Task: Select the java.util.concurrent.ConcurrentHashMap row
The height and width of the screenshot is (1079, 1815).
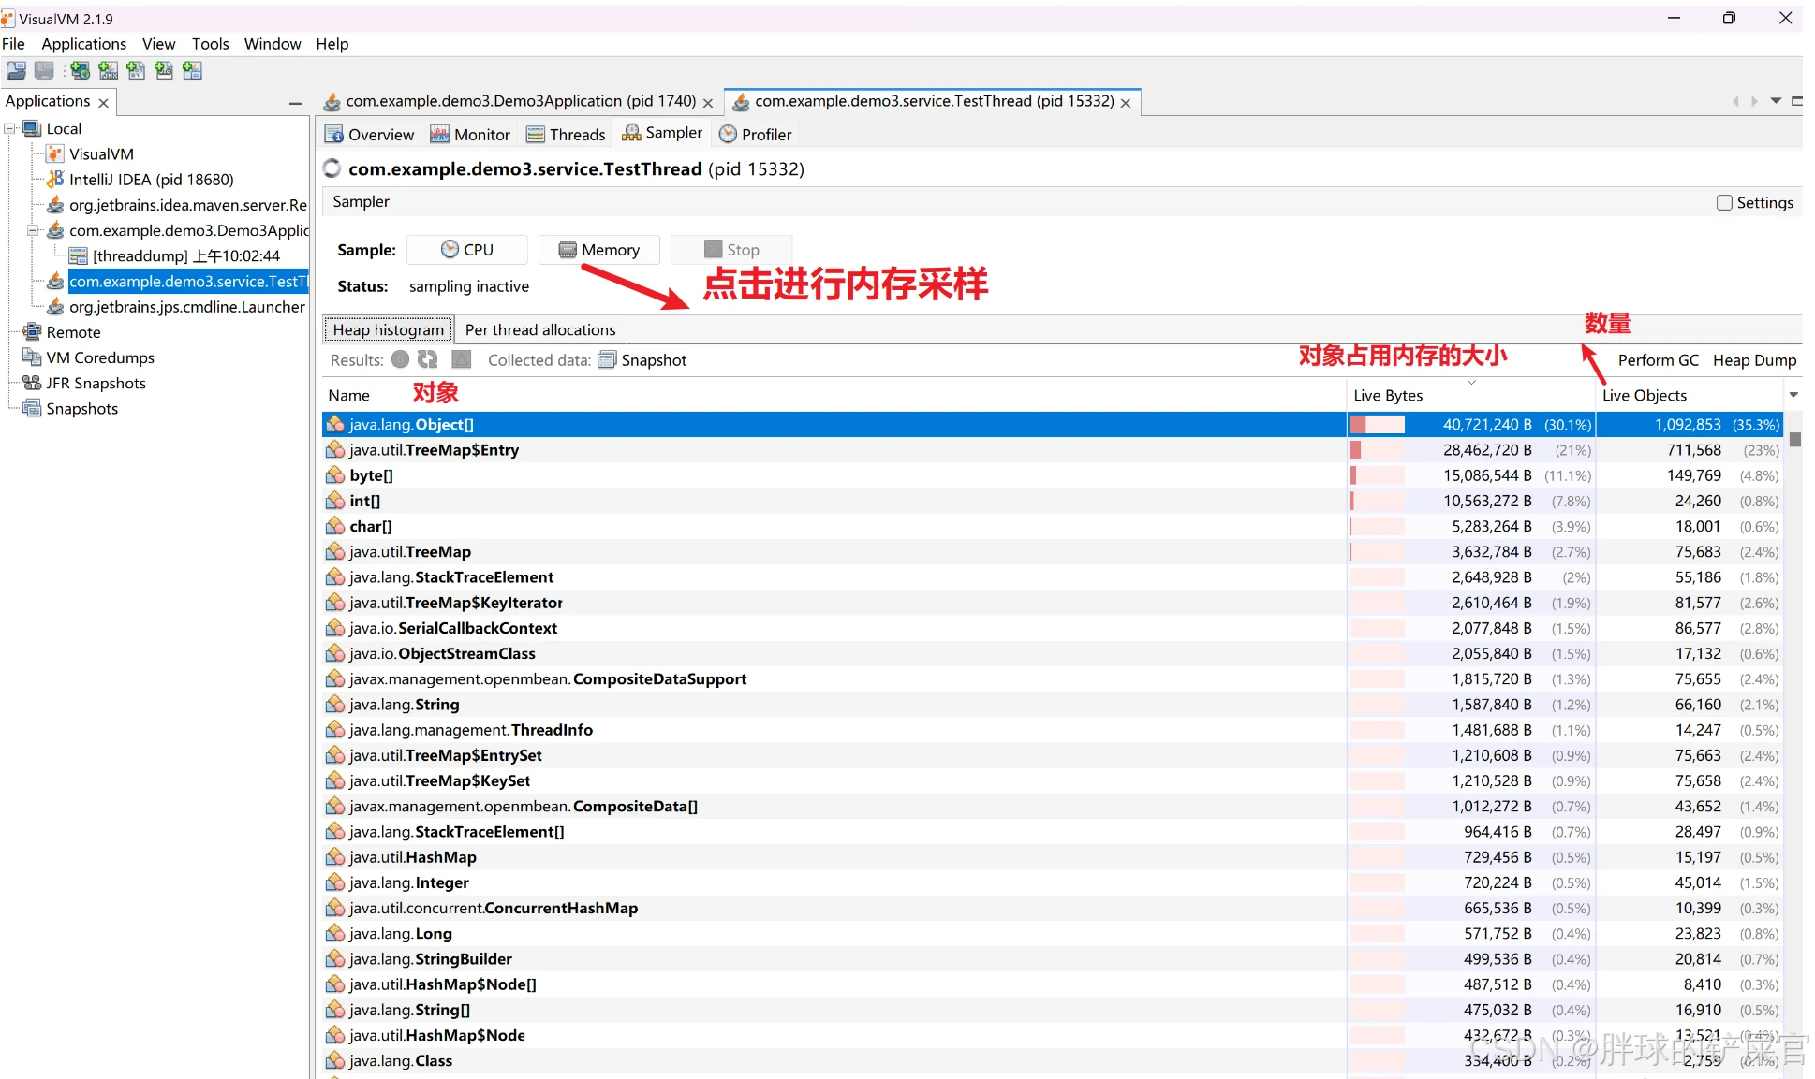Action: pyautogui.click(x=1053, y=908)
